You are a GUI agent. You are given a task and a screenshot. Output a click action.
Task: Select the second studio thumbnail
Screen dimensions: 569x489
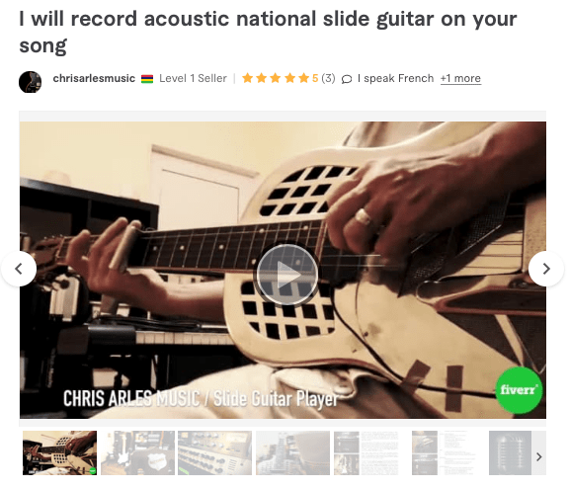(137, 452)
